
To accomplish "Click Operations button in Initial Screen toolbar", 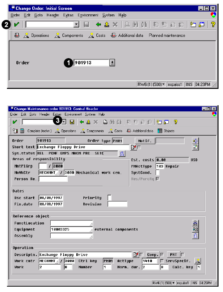I will 36,35.
